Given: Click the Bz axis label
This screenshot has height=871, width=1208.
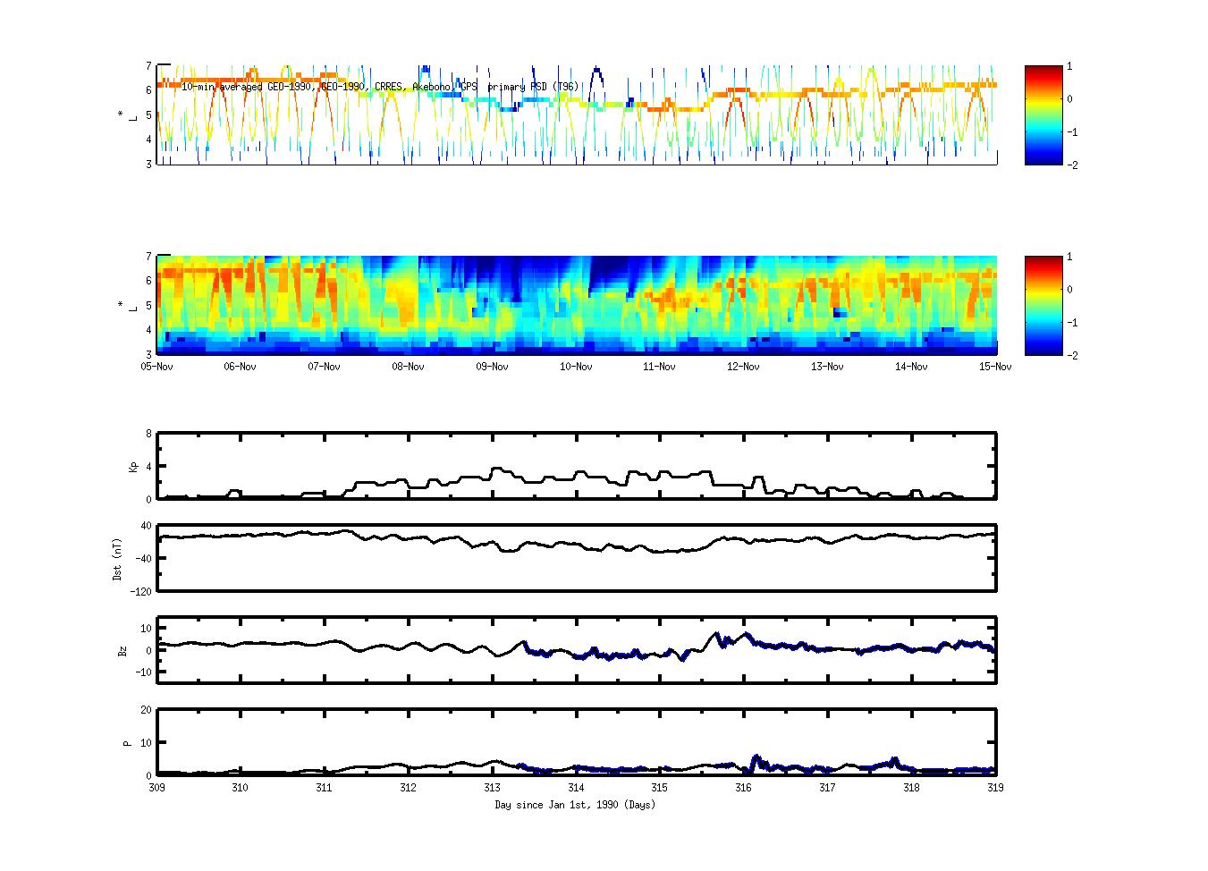Looking at the screenshot, I should click(x=122, y=651).
